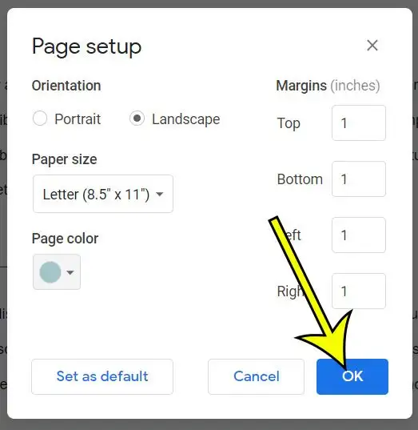Image resolution: width=418 pixels, height=430 pixels.
Task: Open the Letter paper size dropdown
Action: coord(103,194)
